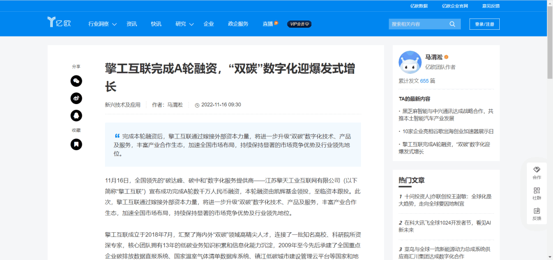Click the 亿欧 logo in header

click(59, 22)
